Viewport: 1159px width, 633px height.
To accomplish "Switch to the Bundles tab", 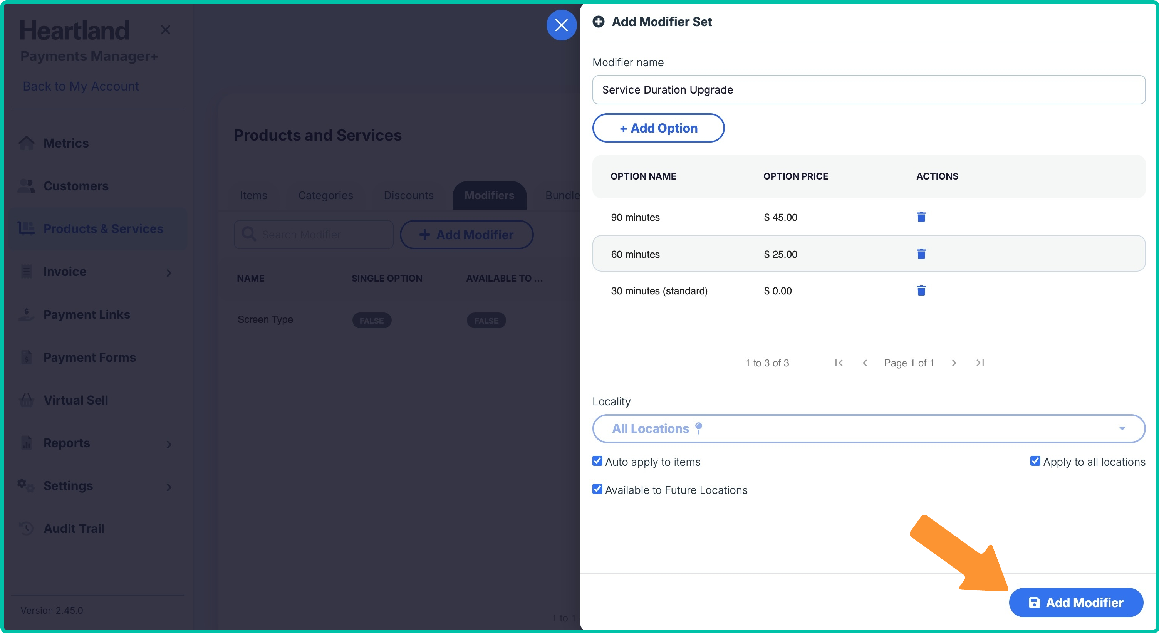I will pyautogui.click(x=562, y=196).
